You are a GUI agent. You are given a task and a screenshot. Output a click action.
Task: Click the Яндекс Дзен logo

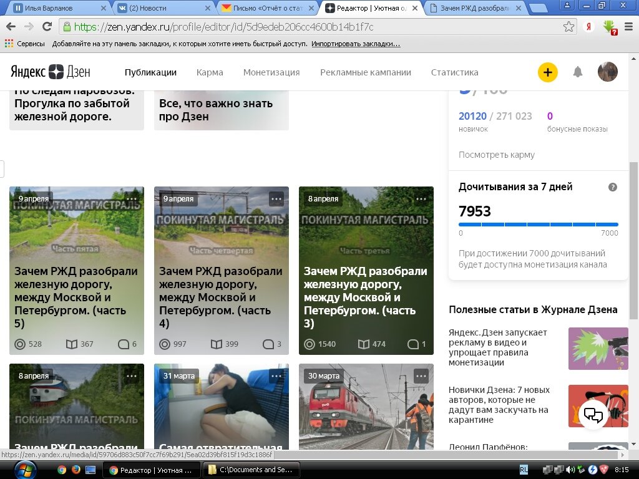(51, 72)
